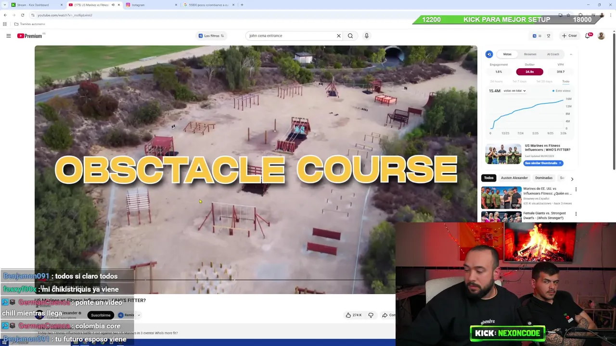This screenshot has height=346, width=616.
Task: Go back in browser
Action: [x=5, y=15]
